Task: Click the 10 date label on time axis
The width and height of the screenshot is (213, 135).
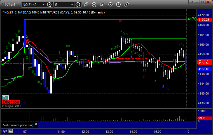Action: [188, 132]
